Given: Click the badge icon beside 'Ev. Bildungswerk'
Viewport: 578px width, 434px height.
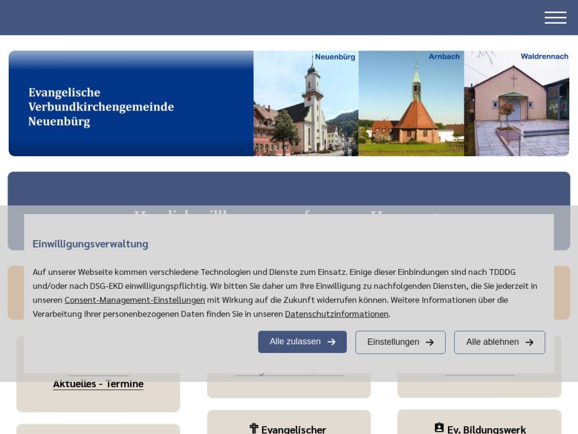Looking at the screenshot, I should (439, 428).
